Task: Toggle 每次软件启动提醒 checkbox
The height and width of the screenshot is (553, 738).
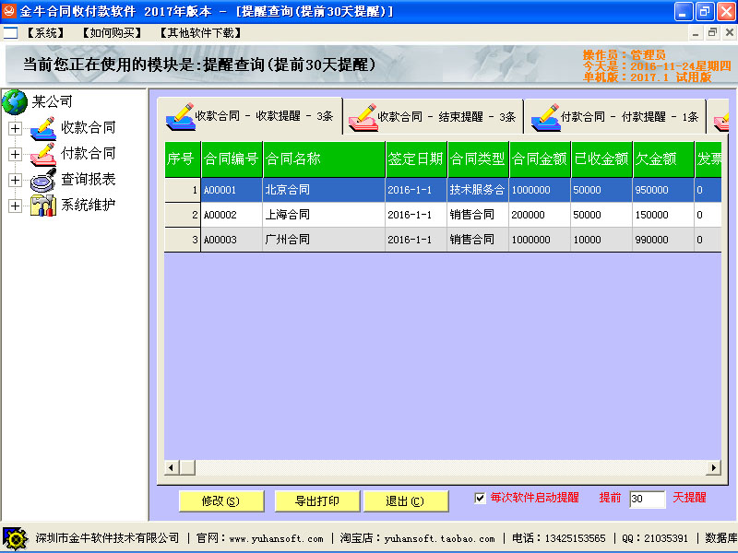Action: [480, 498]
